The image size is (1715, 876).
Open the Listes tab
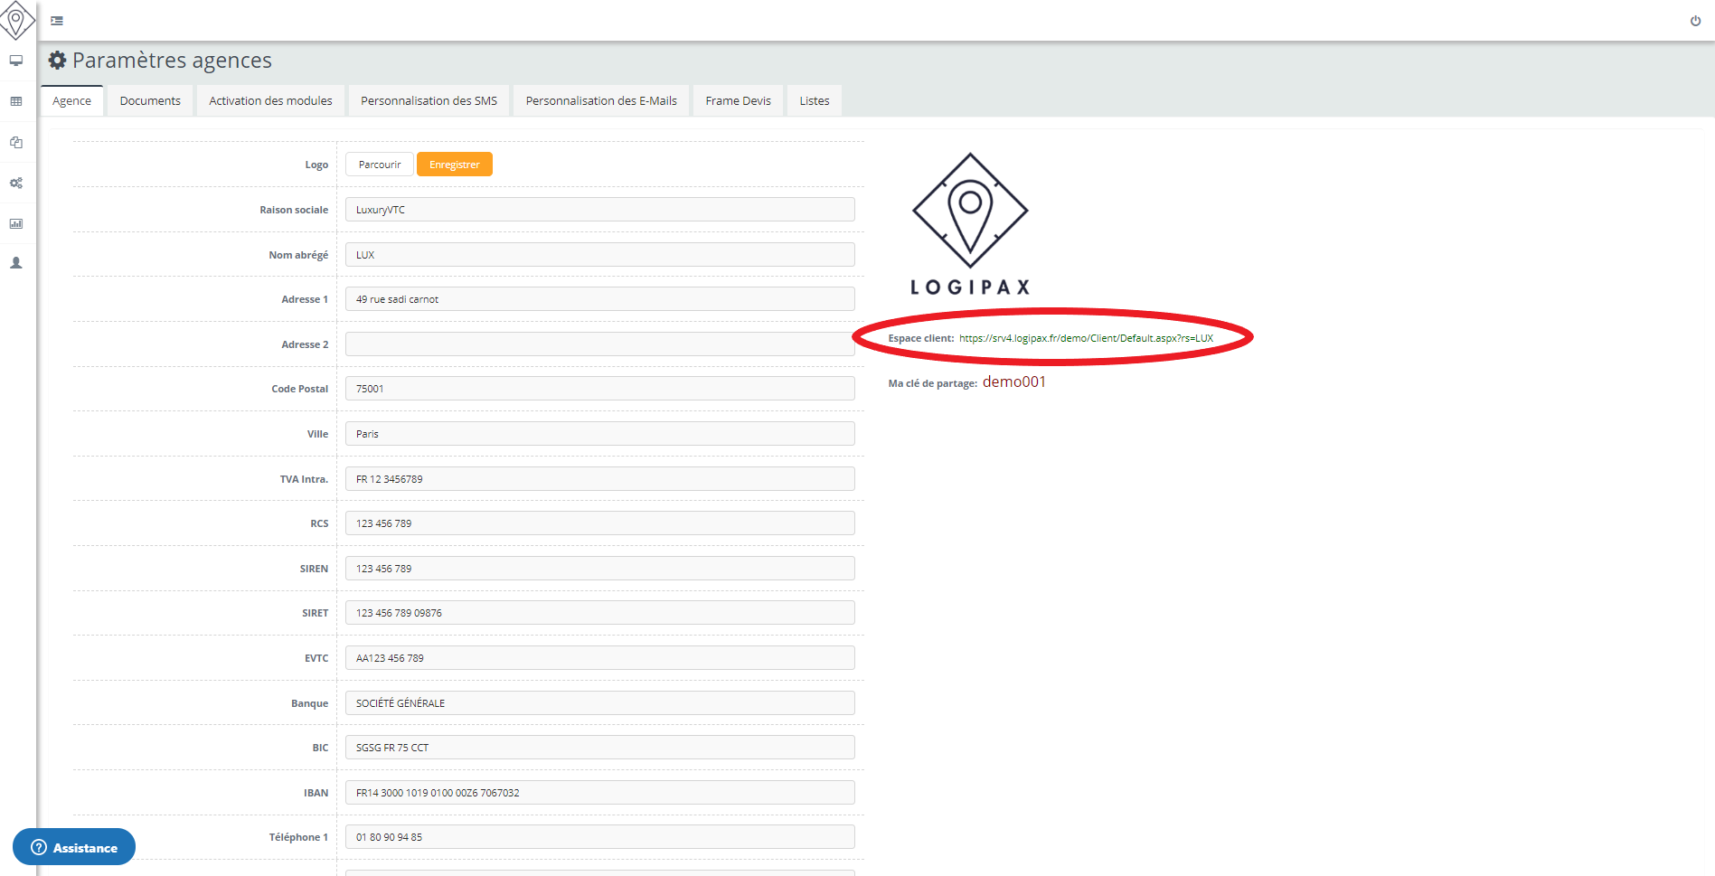[x=814, y=100]
